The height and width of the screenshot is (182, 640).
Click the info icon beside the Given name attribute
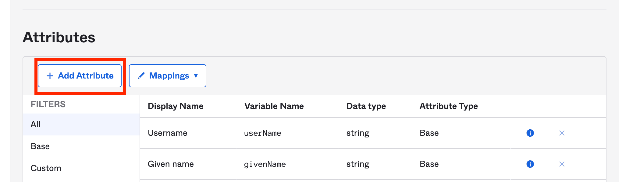pos(530,164)
